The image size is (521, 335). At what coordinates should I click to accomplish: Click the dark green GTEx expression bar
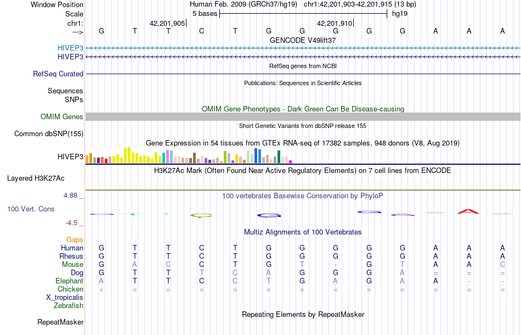point(279,157)
